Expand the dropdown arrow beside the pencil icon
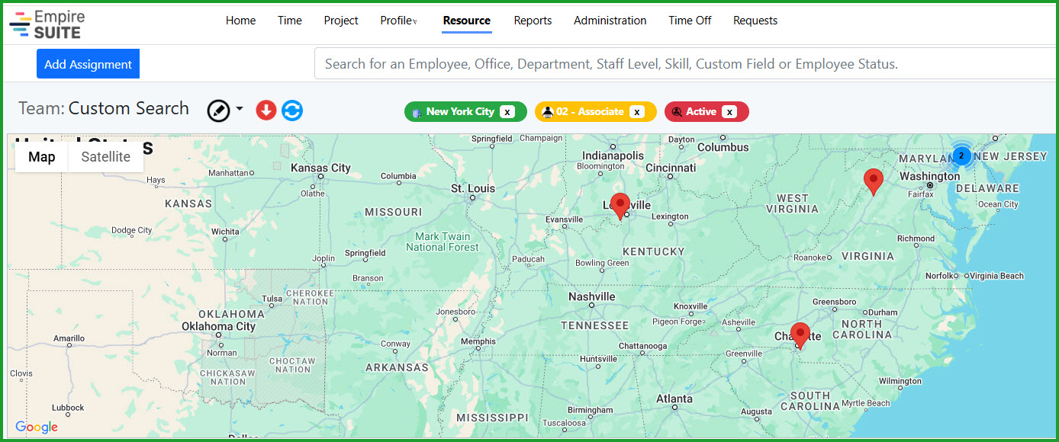 click(x=240, y=109)
